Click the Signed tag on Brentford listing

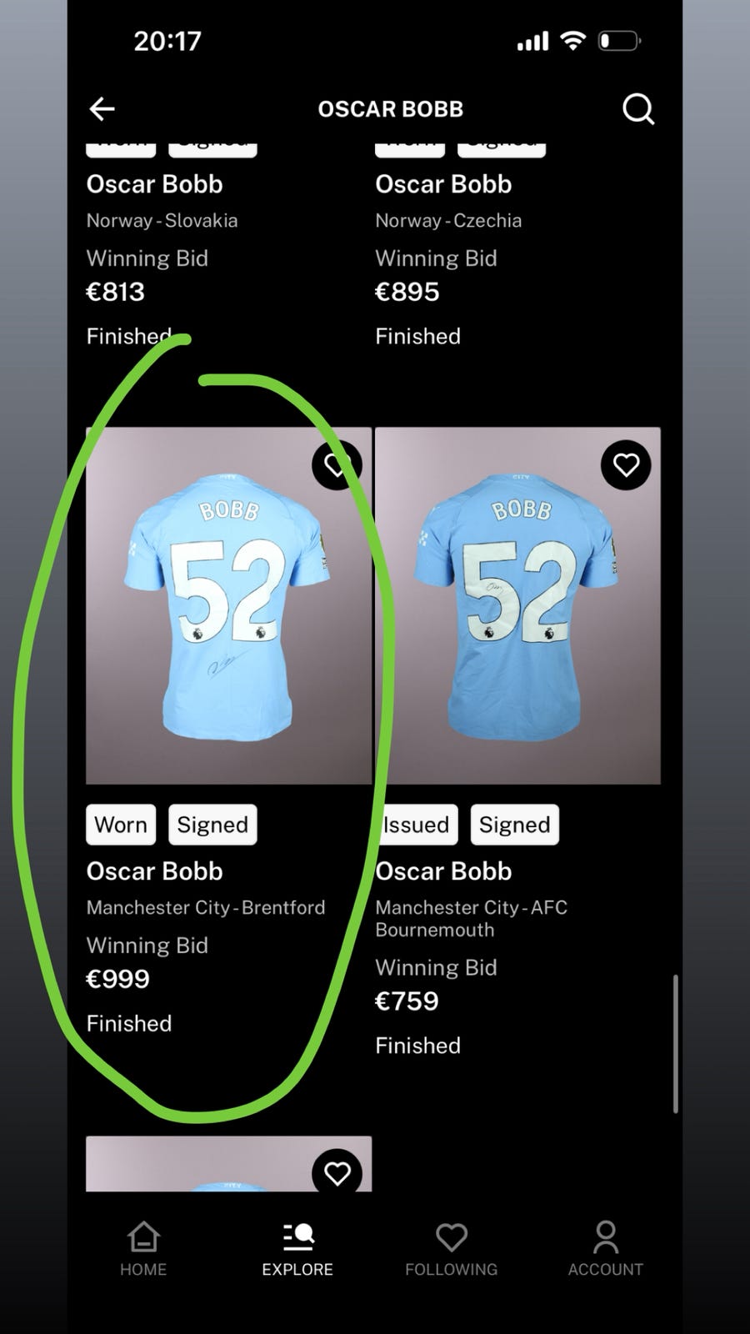point(212,825)
